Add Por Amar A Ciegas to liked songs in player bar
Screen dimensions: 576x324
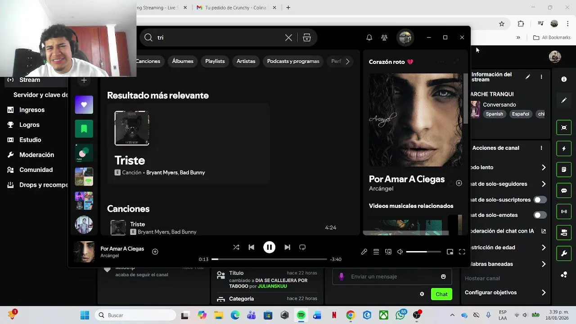(x=155, y=252)
